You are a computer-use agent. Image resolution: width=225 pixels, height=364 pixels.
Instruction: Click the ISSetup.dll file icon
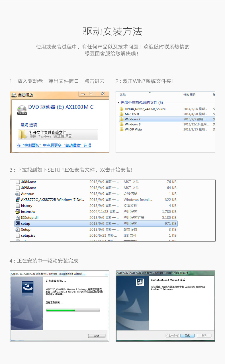coord(18,217)
